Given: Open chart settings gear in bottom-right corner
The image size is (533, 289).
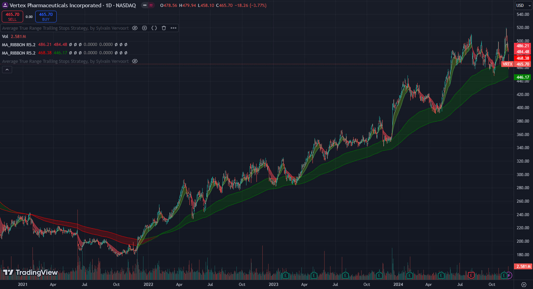Looking at the screenshot, I should point(524,285).
